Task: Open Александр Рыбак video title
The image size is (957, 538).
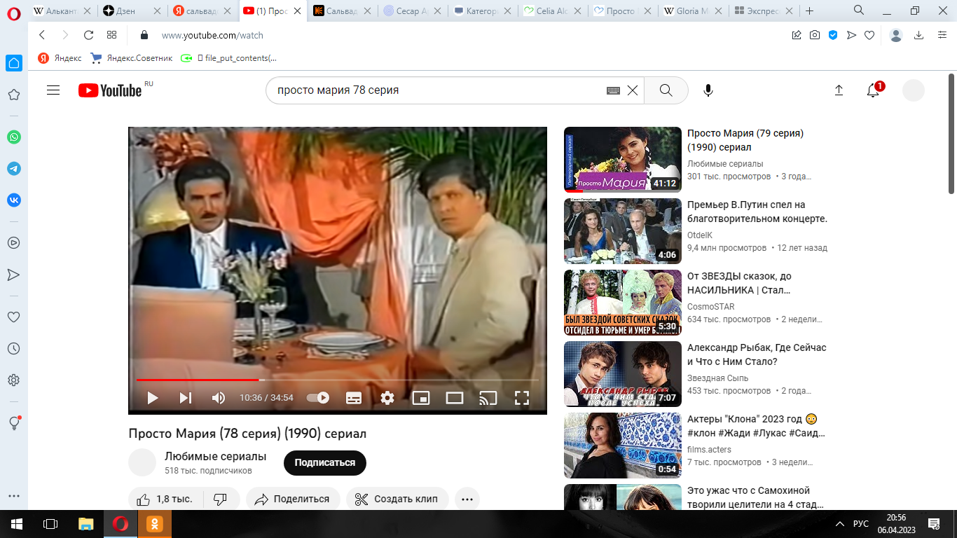Action: [x=757, y=354]
